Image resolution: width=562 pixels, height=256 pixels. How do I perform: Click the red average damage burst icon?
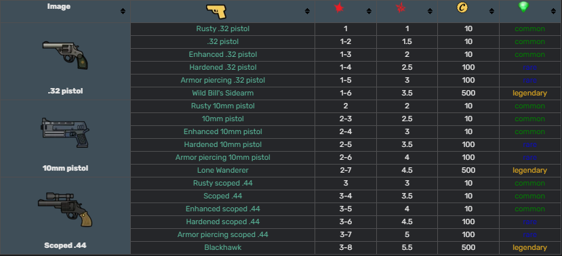coord(401,7)
